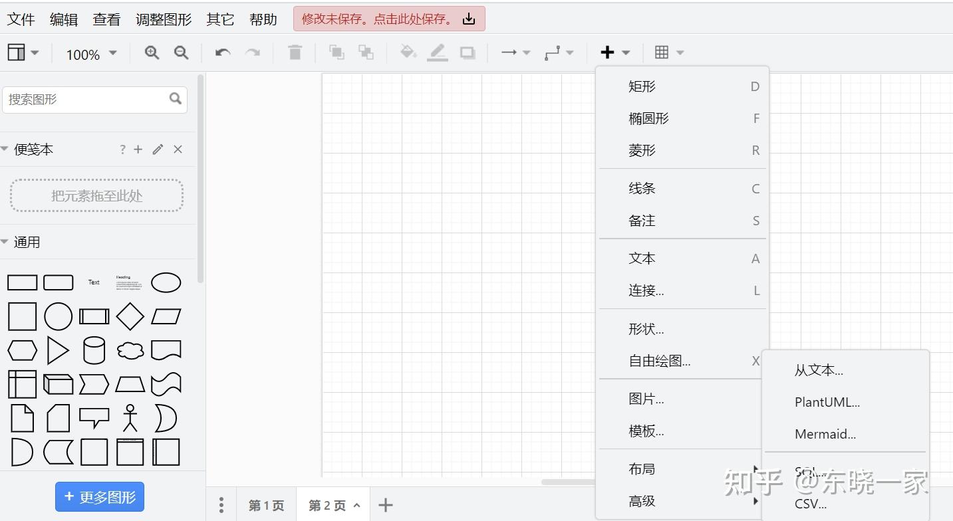Viewport: 953px width, 521px height.
Task: Click the zoom in magnifier icon
Action: 152,53
